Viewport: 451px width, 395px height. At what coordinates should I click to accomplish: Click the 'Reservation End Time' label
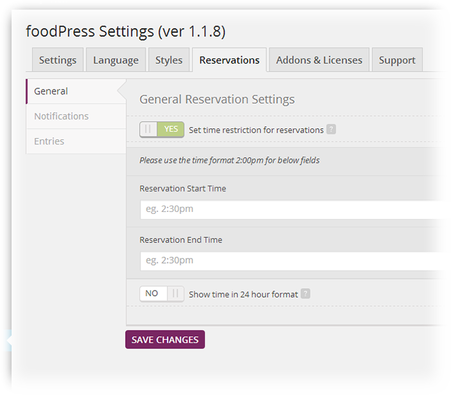[181, 240]
